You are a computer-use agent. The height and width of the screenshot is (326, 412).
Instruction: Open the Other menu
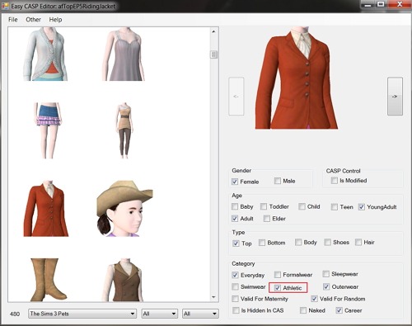(33, 20)
